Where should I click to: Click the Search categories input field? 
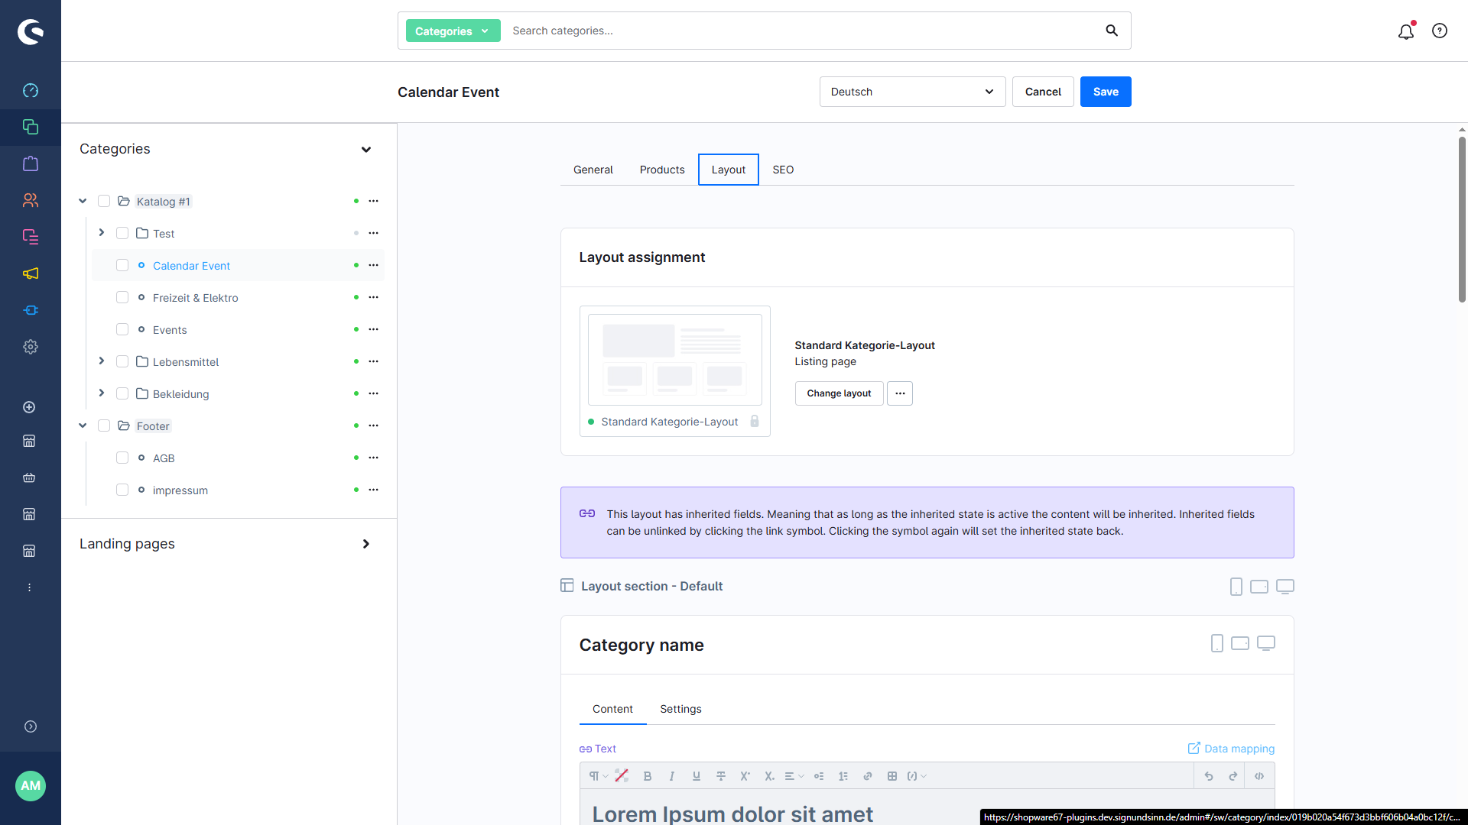803,31
